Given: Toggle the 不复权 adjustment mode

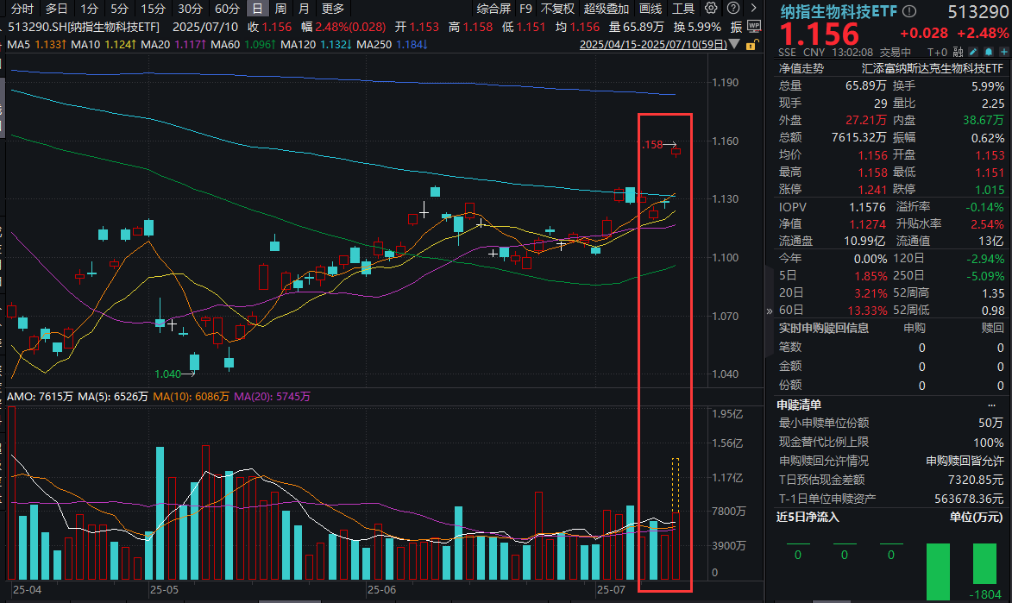Looking at the screenshot, I should pyautogui.click(x=557, y=9).
